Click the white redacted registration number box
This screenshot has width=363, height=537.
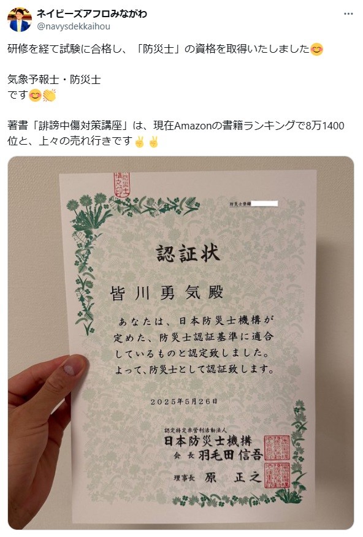coord(264,204)
